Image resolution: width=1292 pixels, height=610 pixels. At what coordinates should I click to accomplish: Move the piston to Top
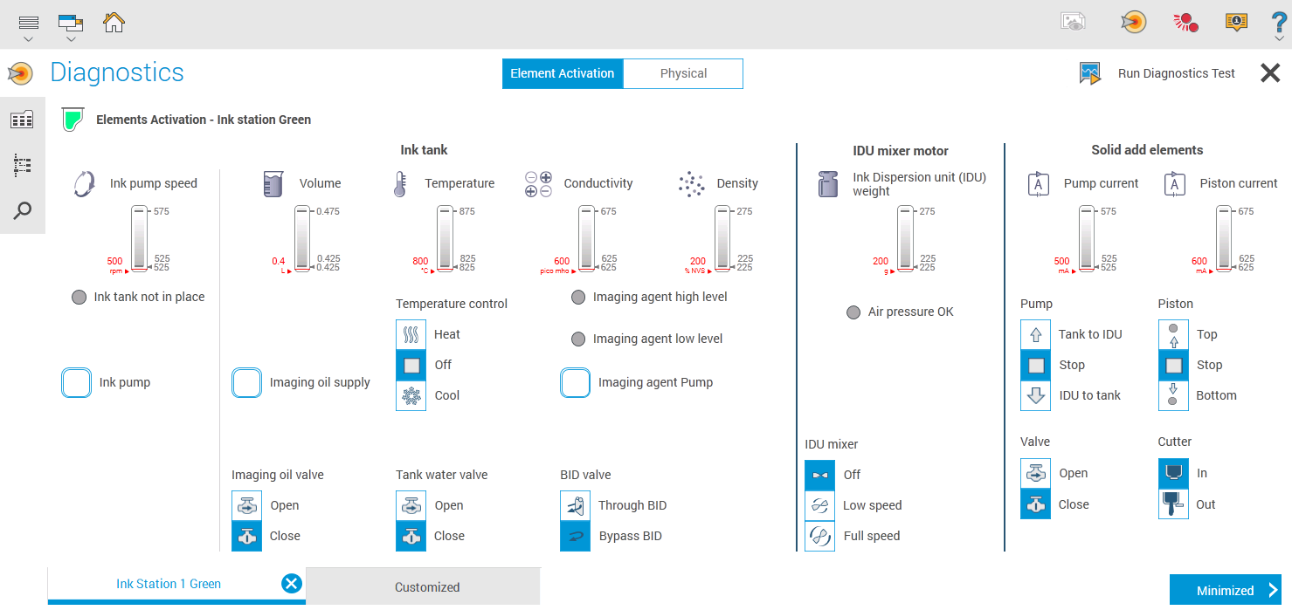pos(1174,334)
